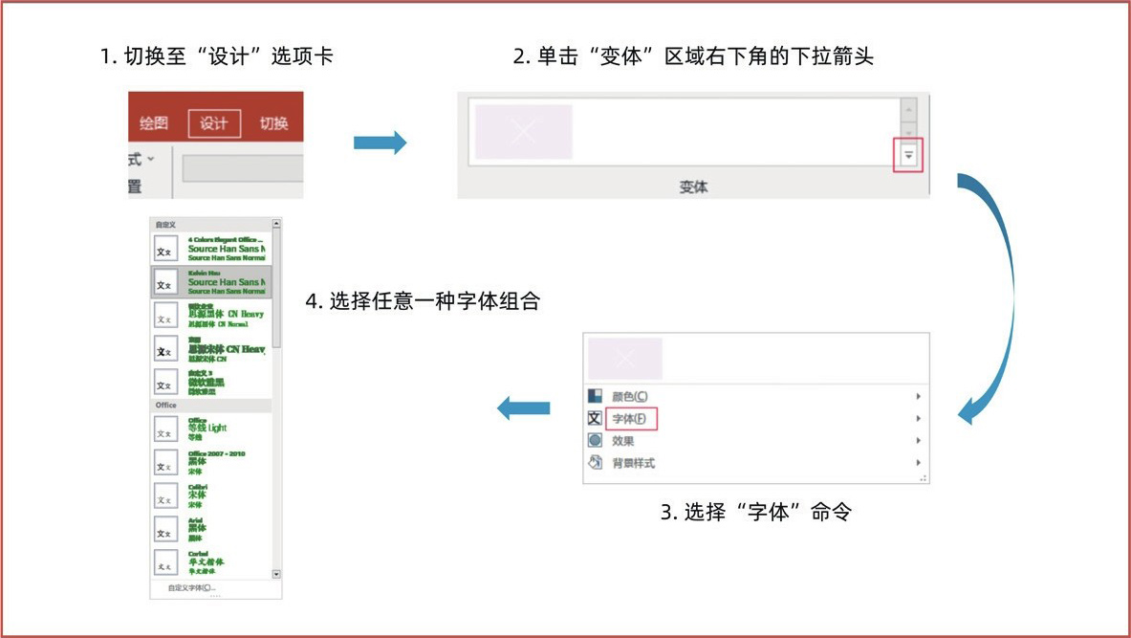Select the Kelvin Hsu Source Han Sans row
The width and height of the screenshot is (1131, 638).
(x=211, y=282)
